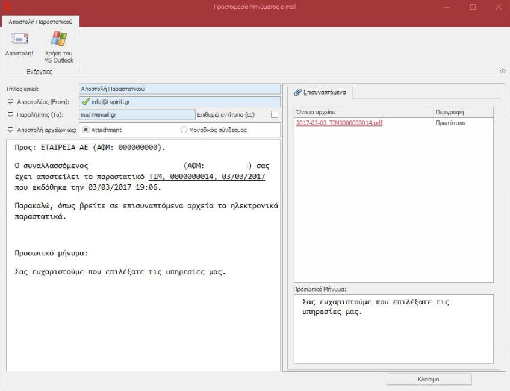Viewport: 510px width, 391px height.
Task: Click the Παραλήπτης (To) field mail@email.gr
Action: 137,114
